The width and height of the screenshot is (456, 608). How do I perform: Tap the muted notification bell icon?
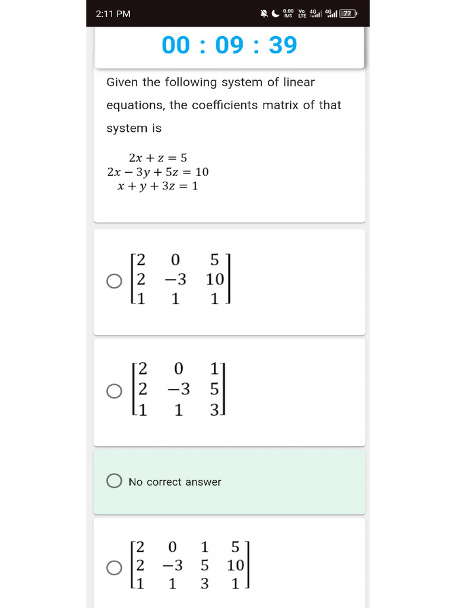point(264,14)
